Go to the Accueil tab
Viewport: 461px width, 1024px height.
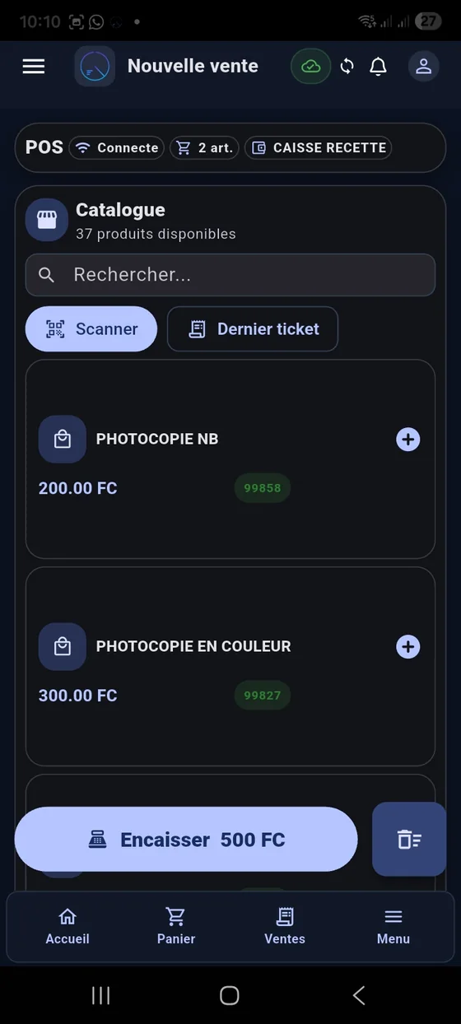pos(68,927)
